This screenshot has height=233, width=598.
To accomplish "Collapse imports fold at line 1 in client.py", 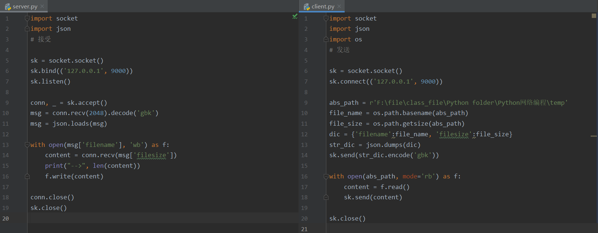I will pos(326,18).
